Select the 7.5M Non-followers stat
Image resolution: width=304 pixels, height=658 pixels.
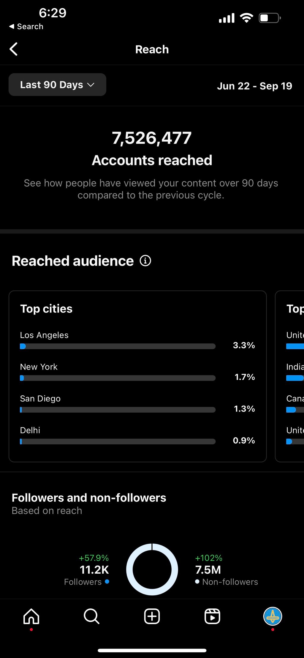[x=227, y=570]
